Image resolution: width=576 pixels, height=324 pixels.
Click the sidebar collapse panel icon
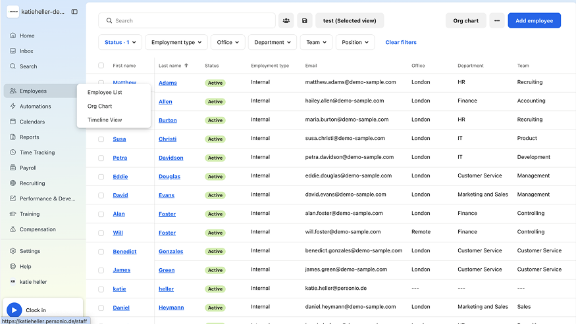pos(74,12)
